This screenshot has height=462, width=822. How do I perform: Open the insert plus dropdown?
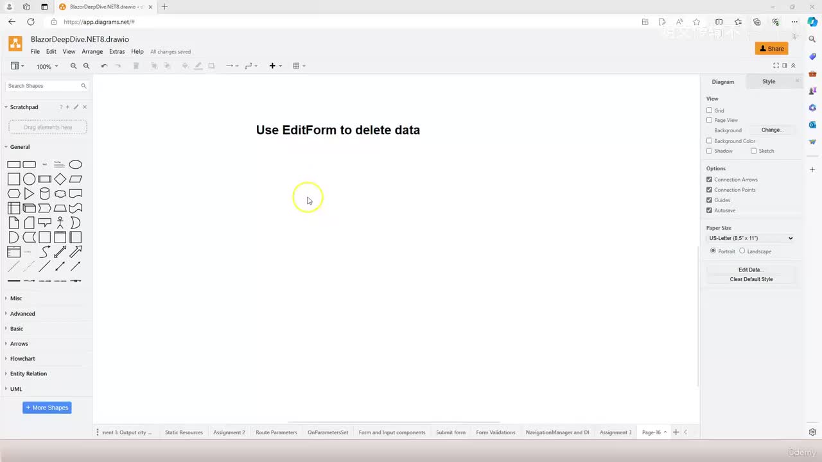[x=275, y=66]
